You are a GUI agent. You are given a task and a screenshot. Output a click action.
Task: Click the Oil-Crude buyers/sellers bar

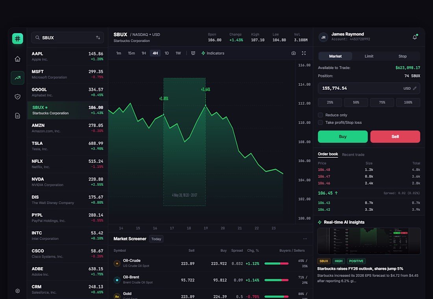point(276,263)
